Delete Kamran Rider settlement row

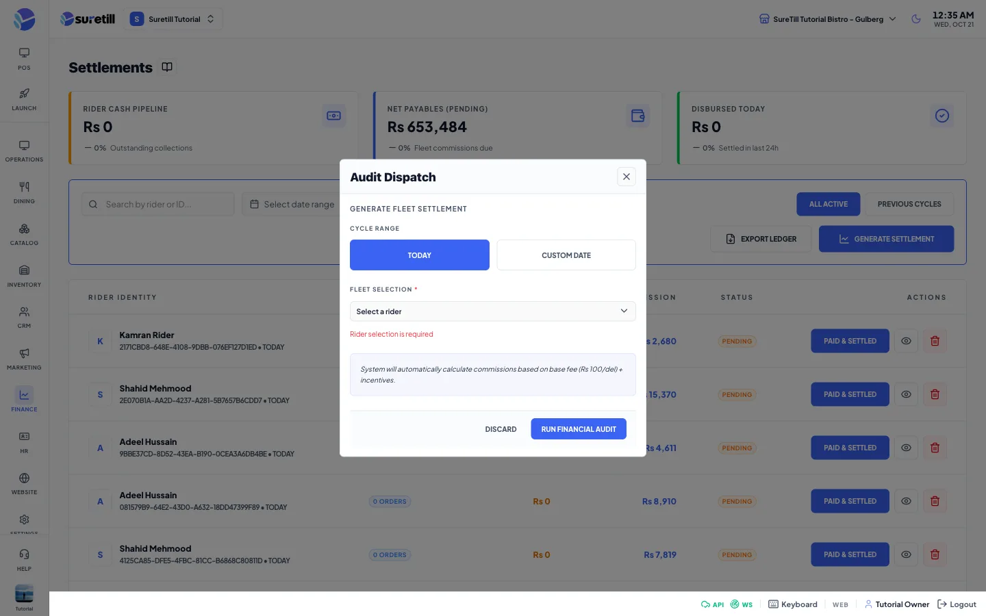point(935,341)
